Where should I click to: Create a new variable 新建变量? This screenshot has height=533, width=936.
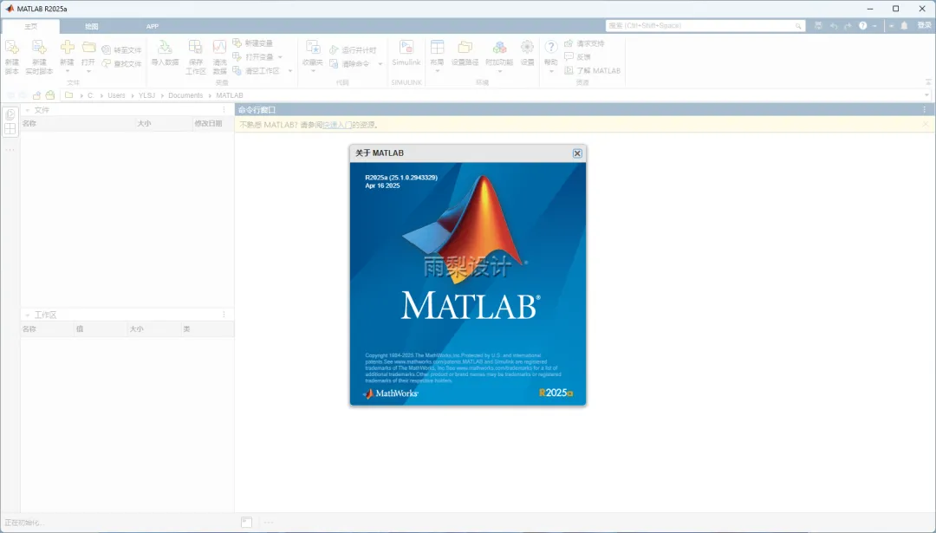pyautogui.click(x=253, y=43)
